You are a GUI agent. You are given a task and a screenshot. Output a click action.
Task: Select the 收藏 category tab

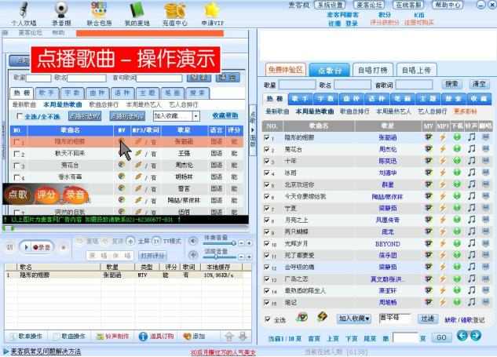click(479, 99)
